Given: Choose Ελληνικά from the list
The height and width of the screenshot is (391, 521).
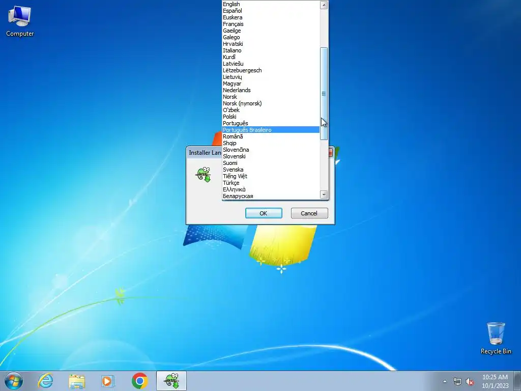Looking at the screenshot, I should tap(271, 189).
